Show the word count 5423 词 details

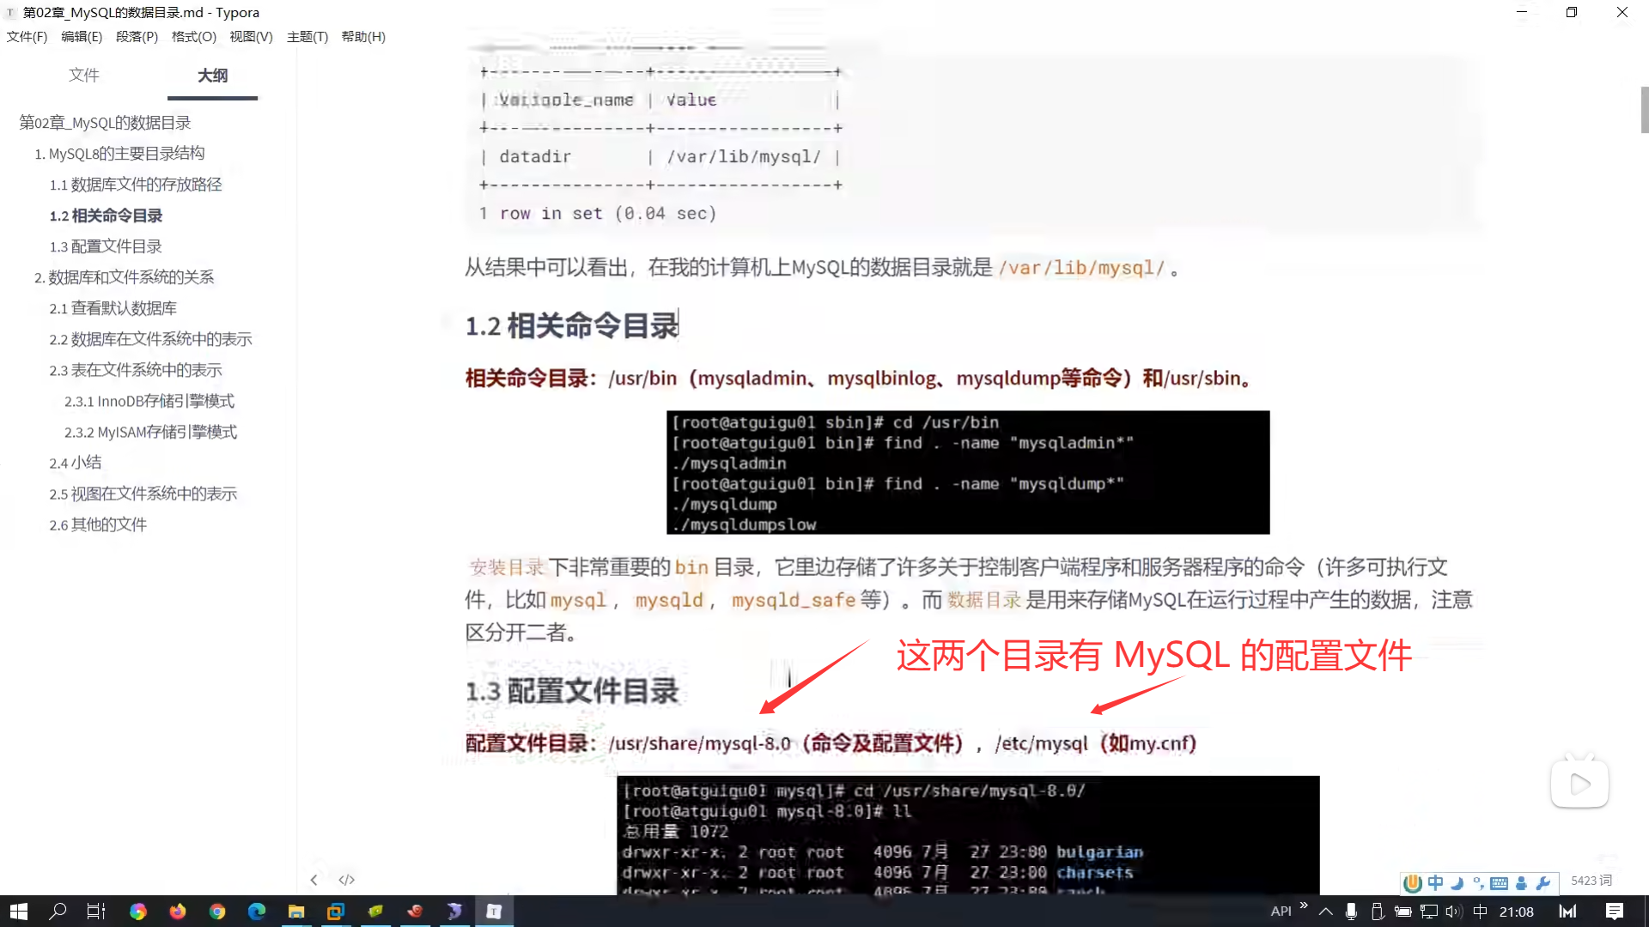(x=1591, y=881)
